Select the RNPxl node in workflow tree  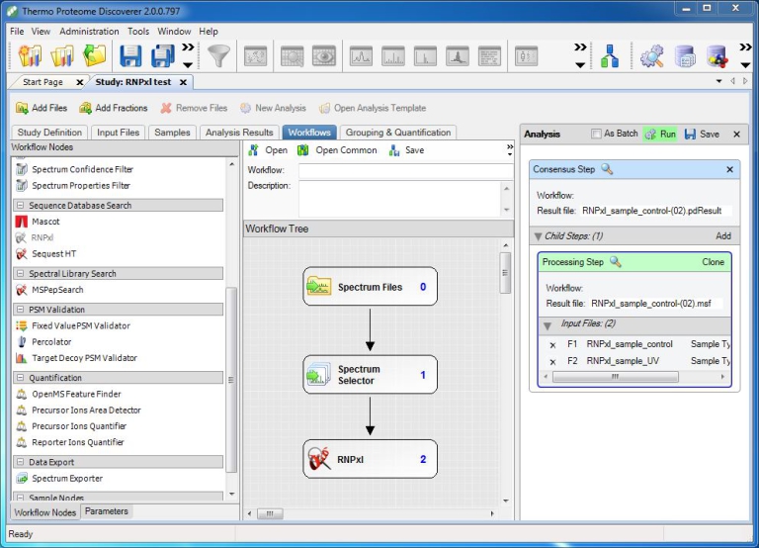click(x=370, y=459)
